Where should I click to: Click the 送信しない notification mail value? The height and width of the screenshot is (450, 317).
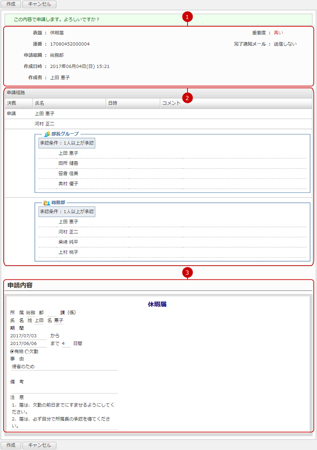285,44
